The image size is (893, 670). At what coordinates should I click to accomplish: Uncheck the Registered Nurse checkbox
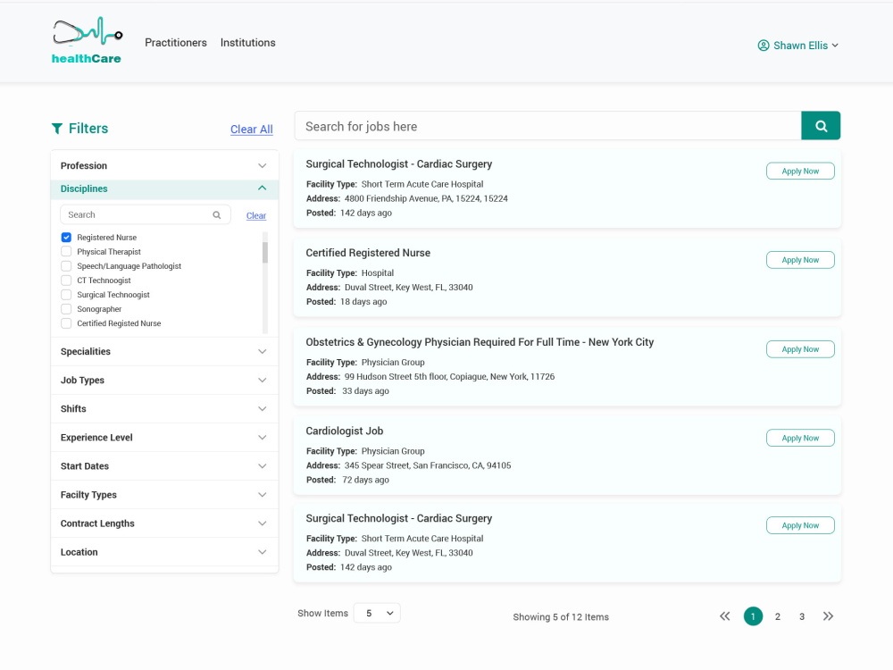pos(66,238)
